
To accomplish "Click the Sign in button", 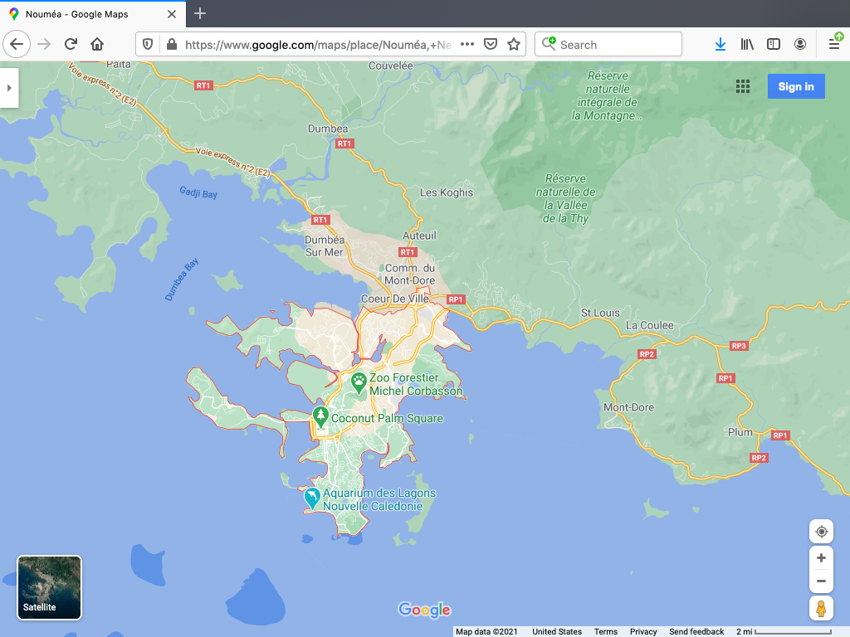I will click(x=795, y=87).
